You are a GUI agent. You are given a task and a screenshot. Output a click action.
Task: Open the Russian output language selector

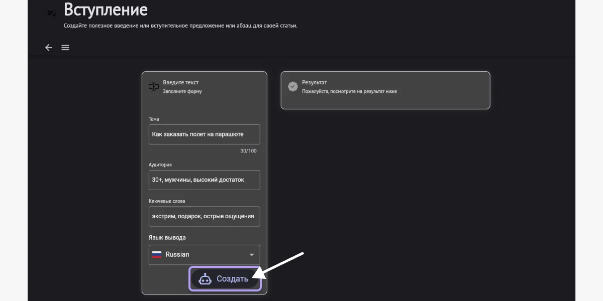click(204, 255)
